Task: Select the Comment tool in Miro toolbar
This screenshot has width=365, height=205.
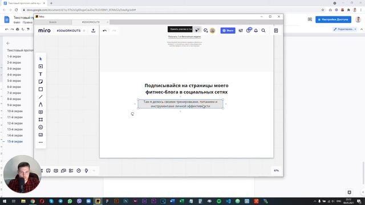Action: pos(40,112)
